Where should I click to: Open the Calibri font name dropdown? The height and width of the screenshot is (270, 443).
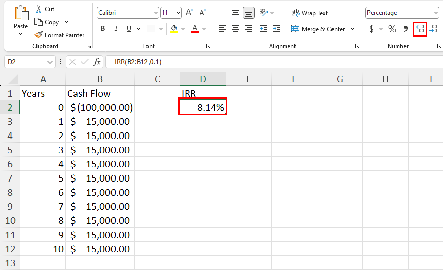click(156, 13)
